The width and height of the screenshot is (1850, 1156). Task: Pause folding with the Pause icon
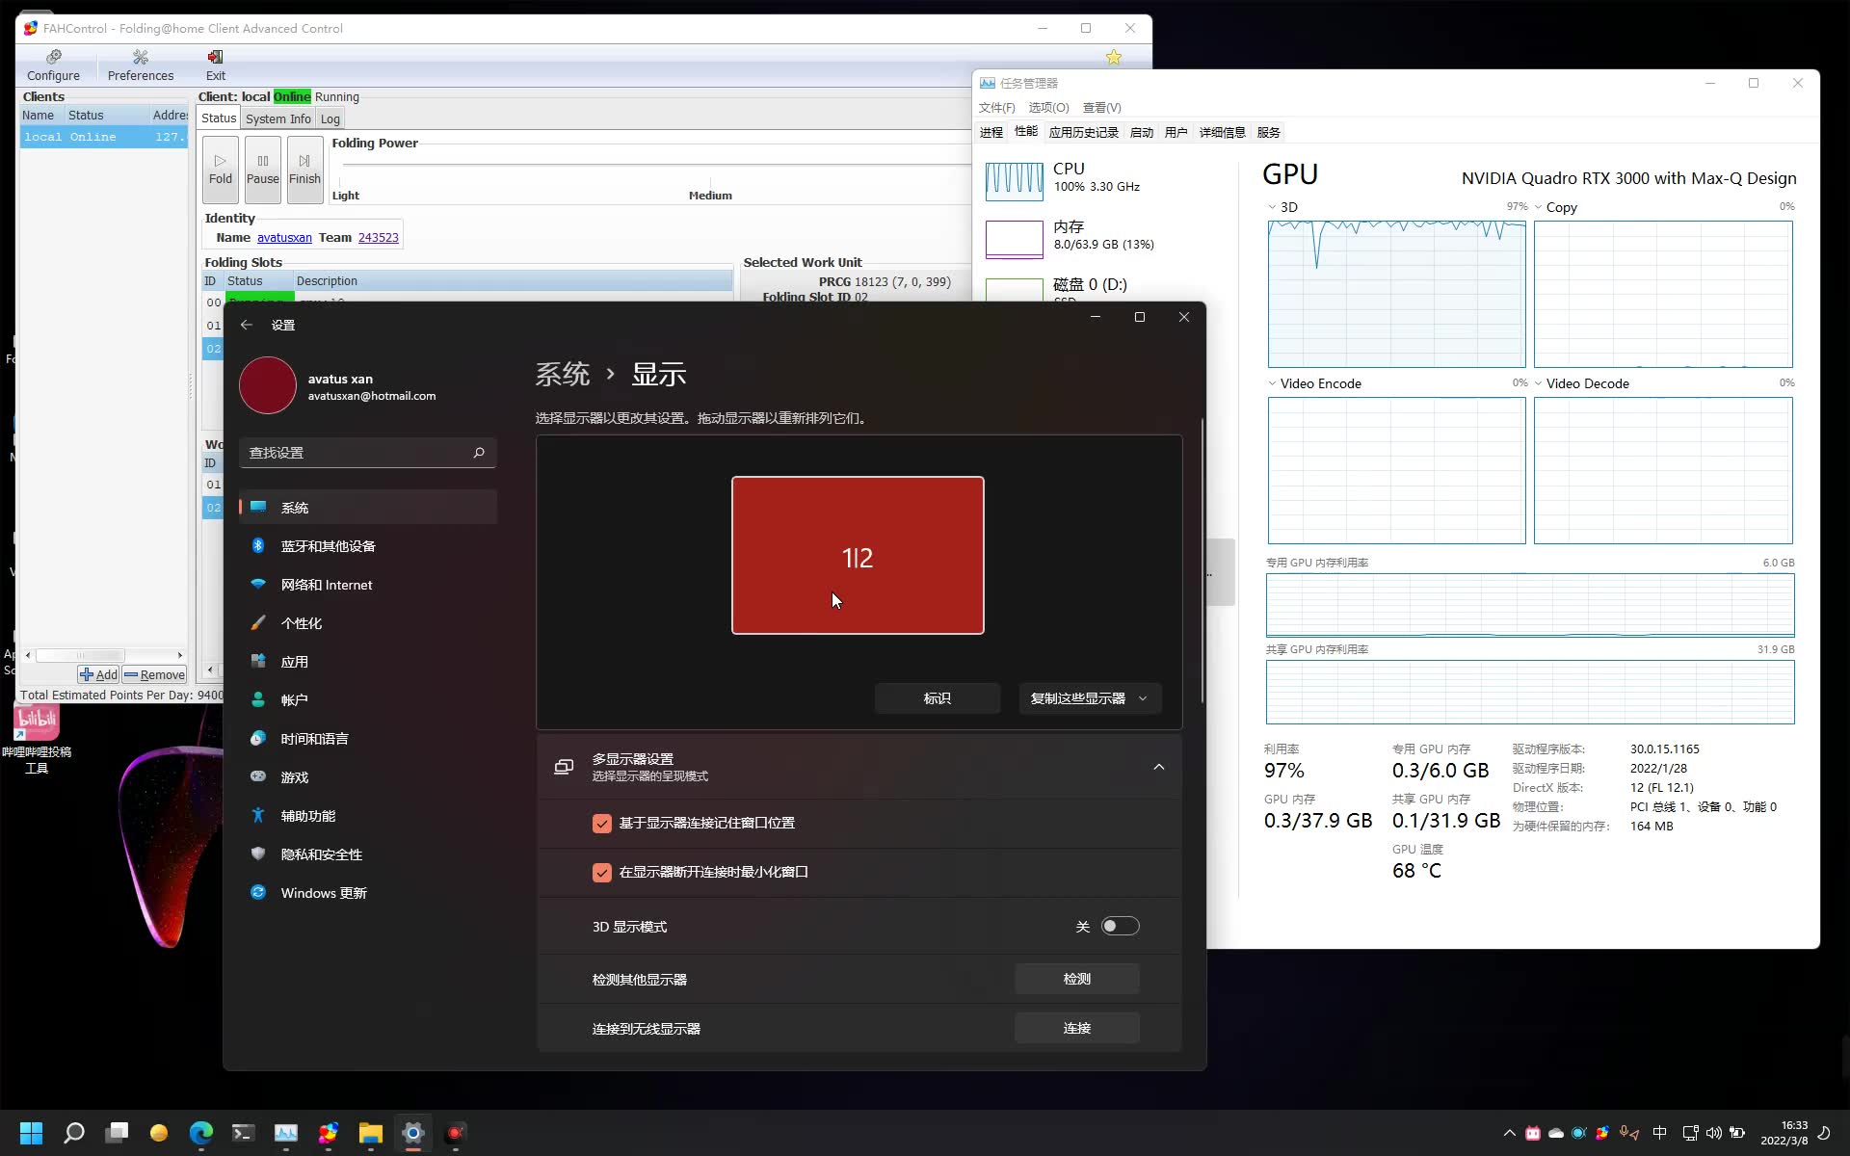tap(261, 169)
